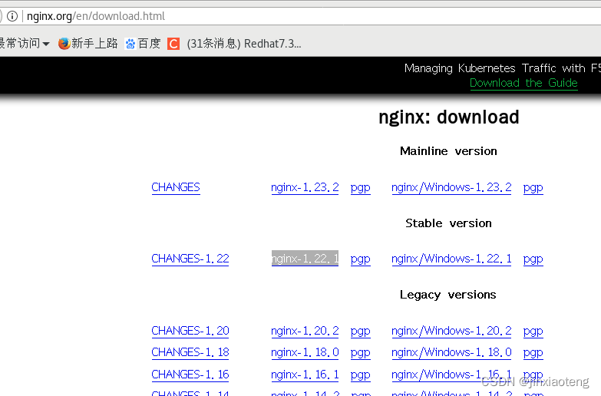Click the nginx.org address bar URL
This screenshot has width=601, height=396.
[x=96, y=16]
